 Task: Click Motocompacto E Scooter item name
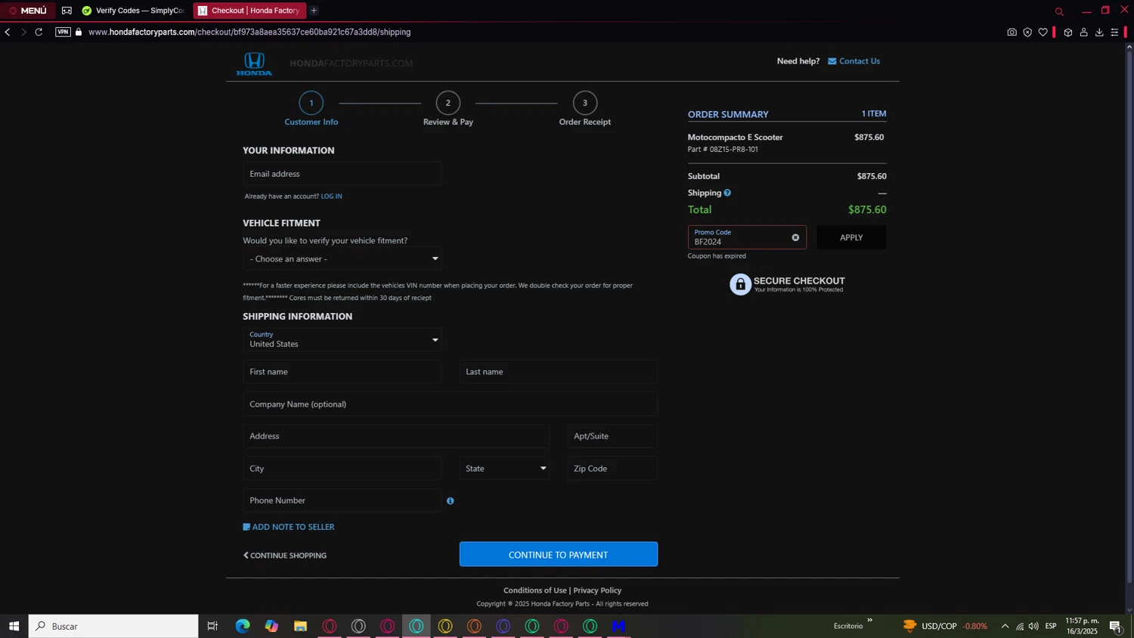(x=735, y=138)
